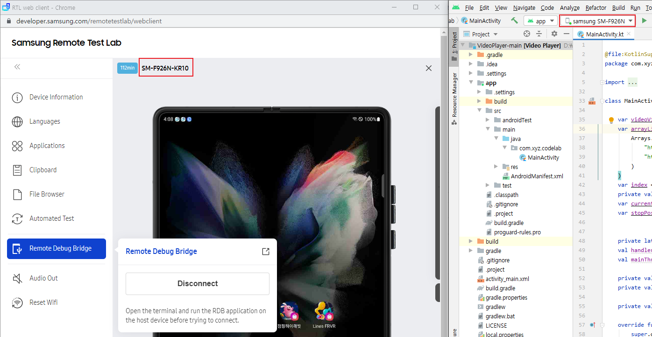Tap the Lines FRVR app icon

coord(324,311)
